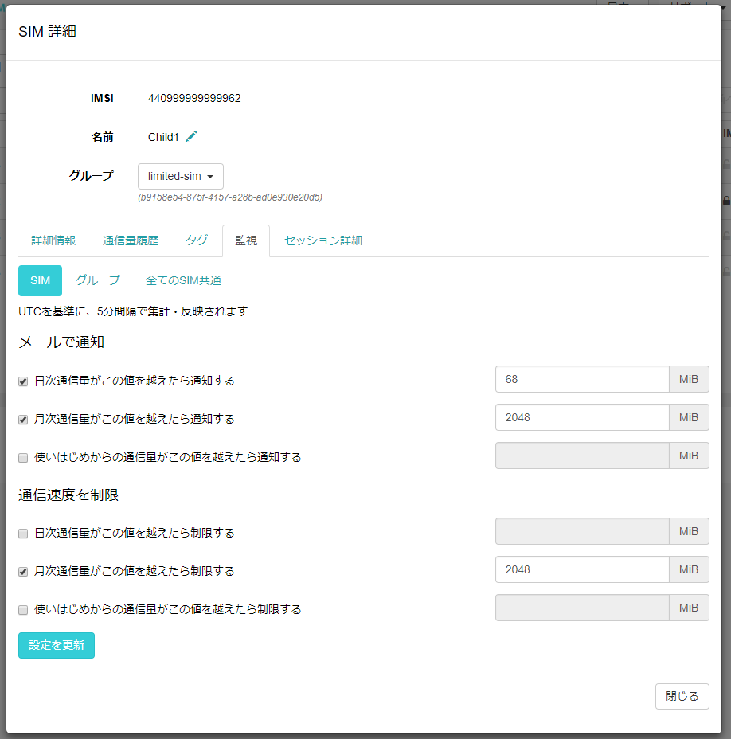Click the group ID text b9158e54-875f-4157-a28b-ad0e930e20d5
The image size is (731, 739).
click(x=230, y=197)
